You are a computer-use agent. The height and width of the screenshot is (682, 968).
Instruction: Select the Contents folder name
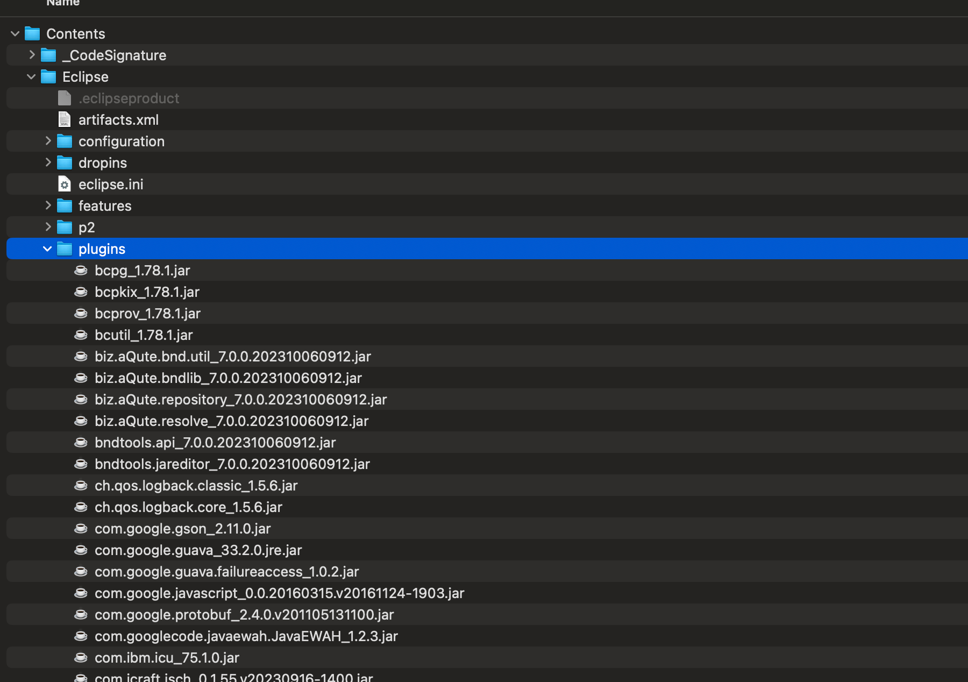click(x=76, y=34)
